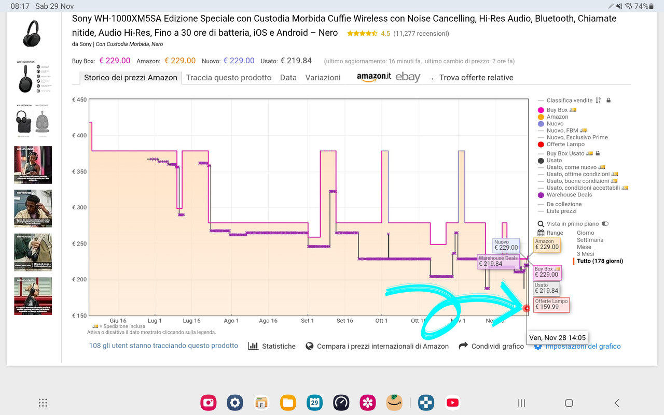Switch to the Data tab
The width and height of the screenshot is (664, 415).
pyautogui.click(x=288, y=78)
